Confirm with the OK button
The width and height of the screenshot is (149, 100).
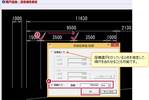tap(91, 92)
